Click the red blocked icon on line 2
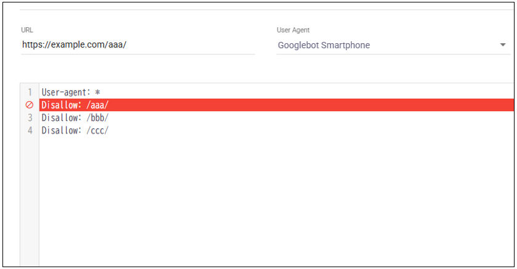517x269 pixels. click(x=29, y=105)
